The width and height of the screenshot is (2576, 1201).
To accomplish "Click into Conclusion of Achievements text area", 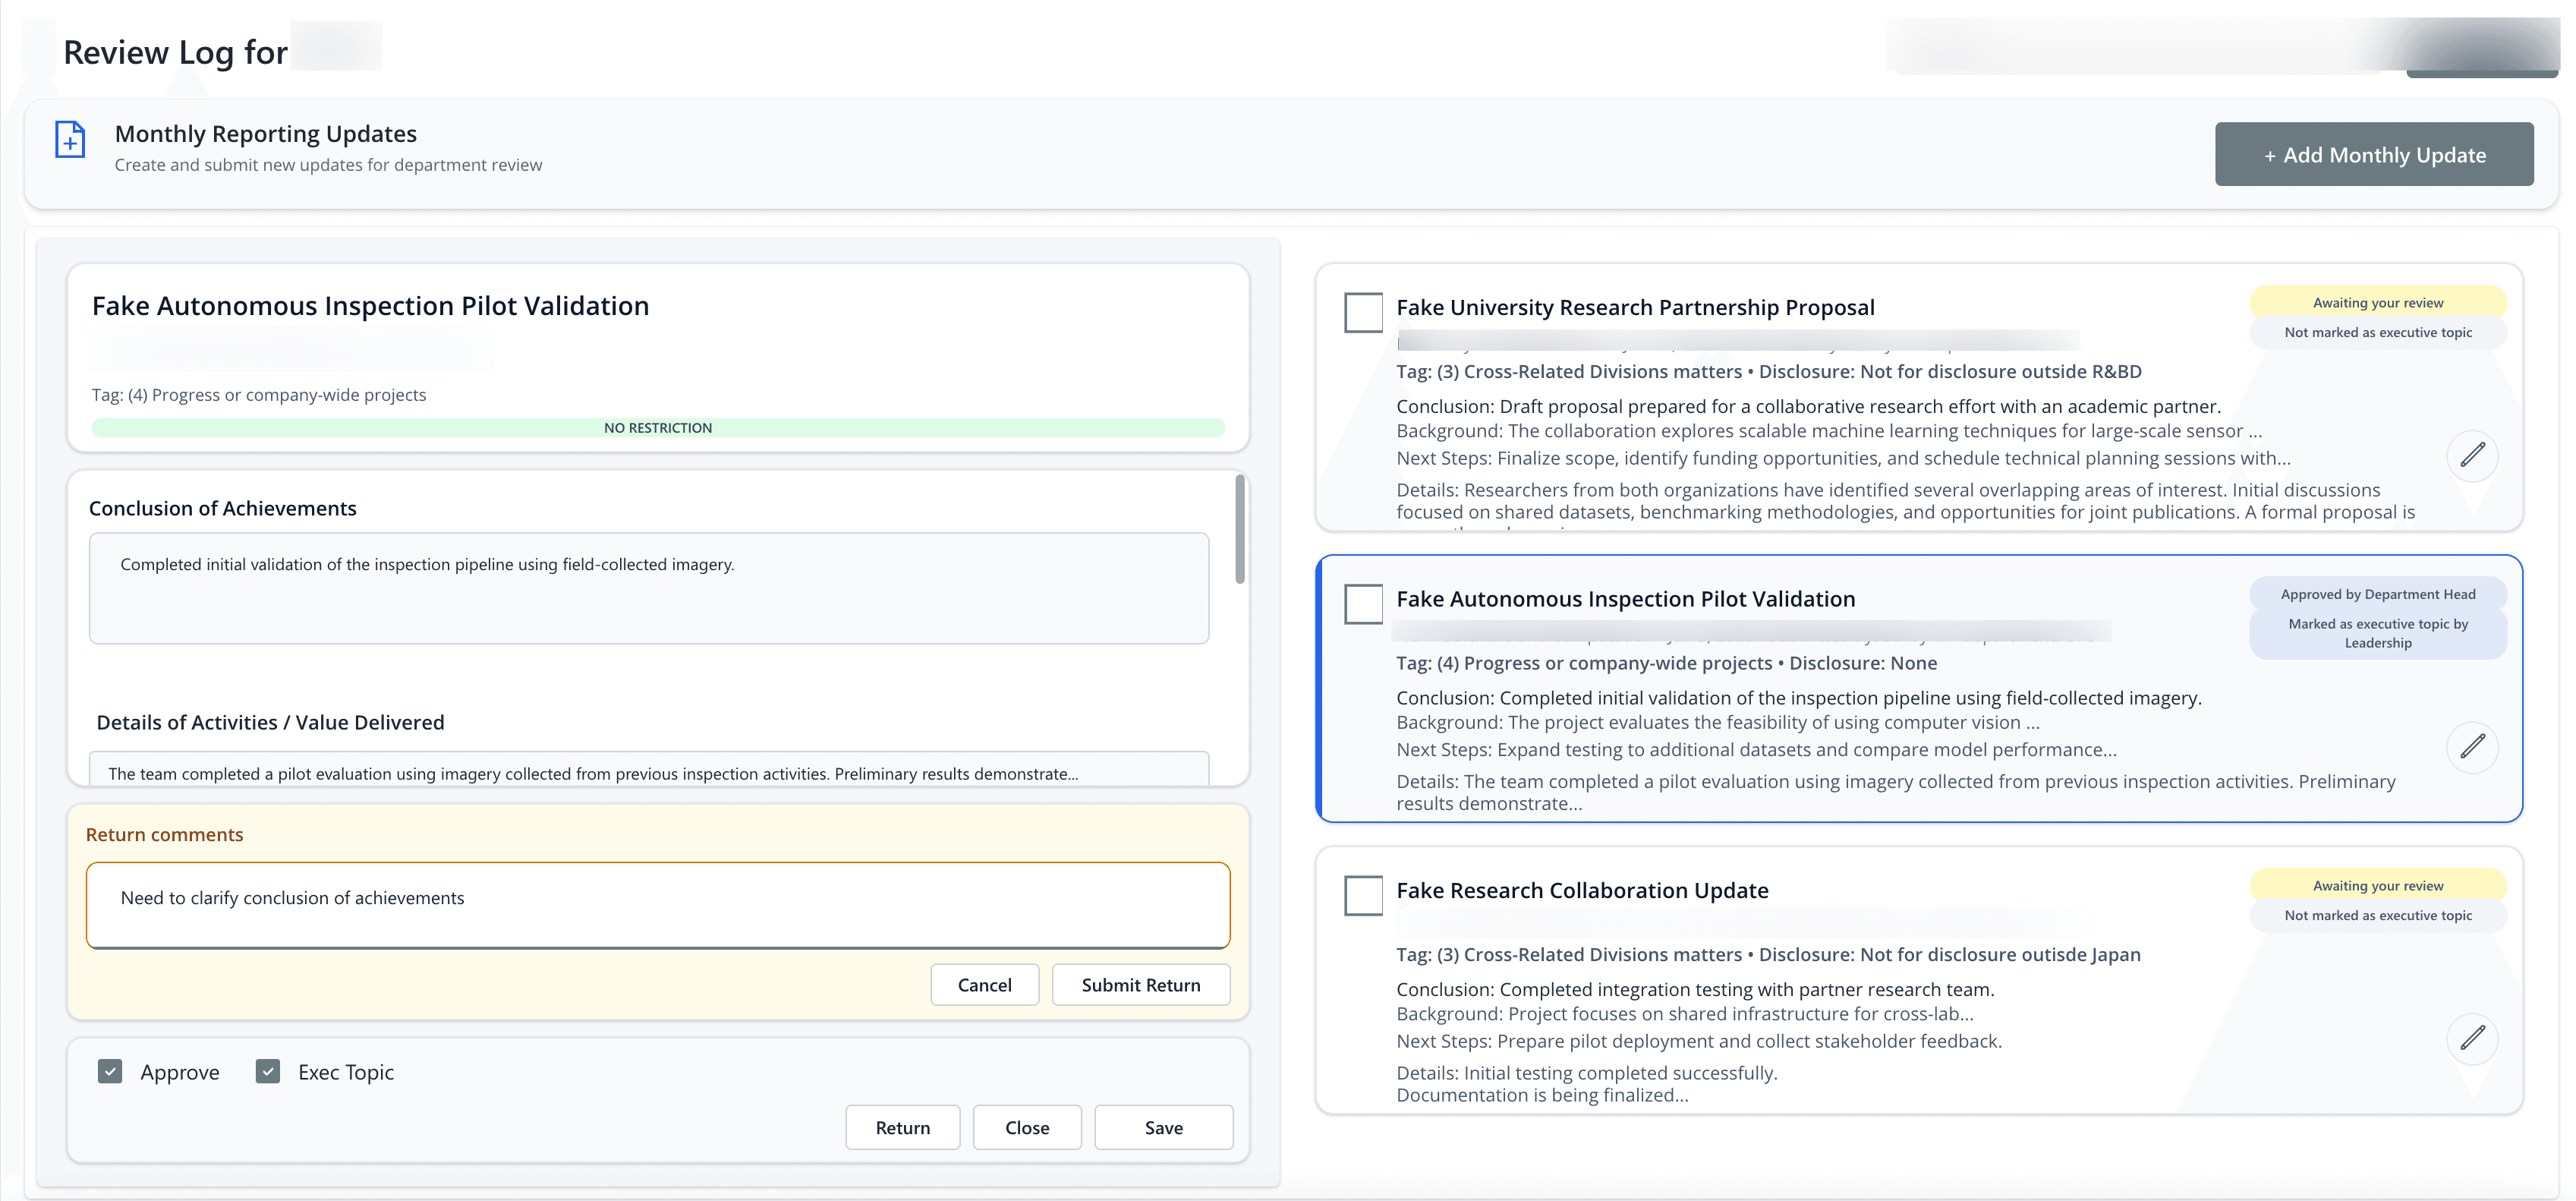I will [x=649, y=588].
